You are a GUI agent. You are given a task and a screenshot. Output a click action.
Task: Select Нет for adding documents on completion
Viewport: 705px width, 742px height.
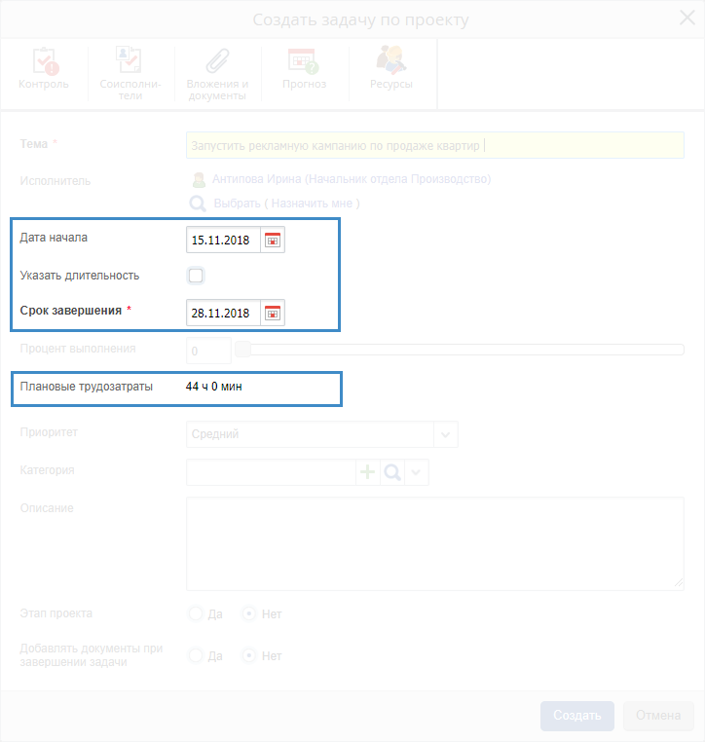pos(249,655)
